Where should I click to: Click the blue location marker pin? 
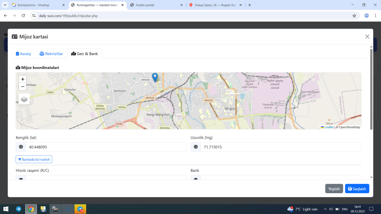coord(155,77)
